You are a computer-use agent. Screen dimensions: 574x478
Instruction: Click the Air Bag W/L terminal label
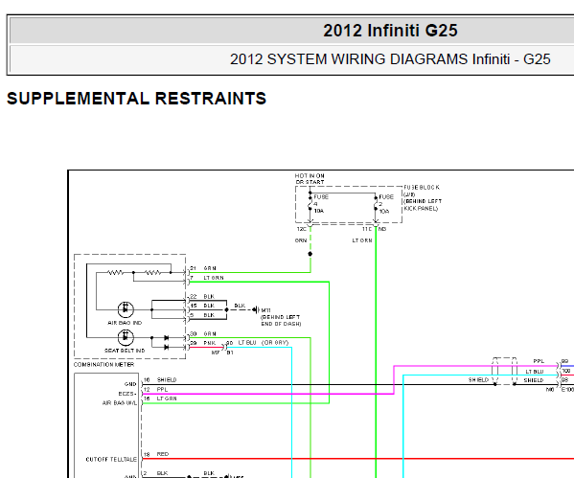point(120,403)
